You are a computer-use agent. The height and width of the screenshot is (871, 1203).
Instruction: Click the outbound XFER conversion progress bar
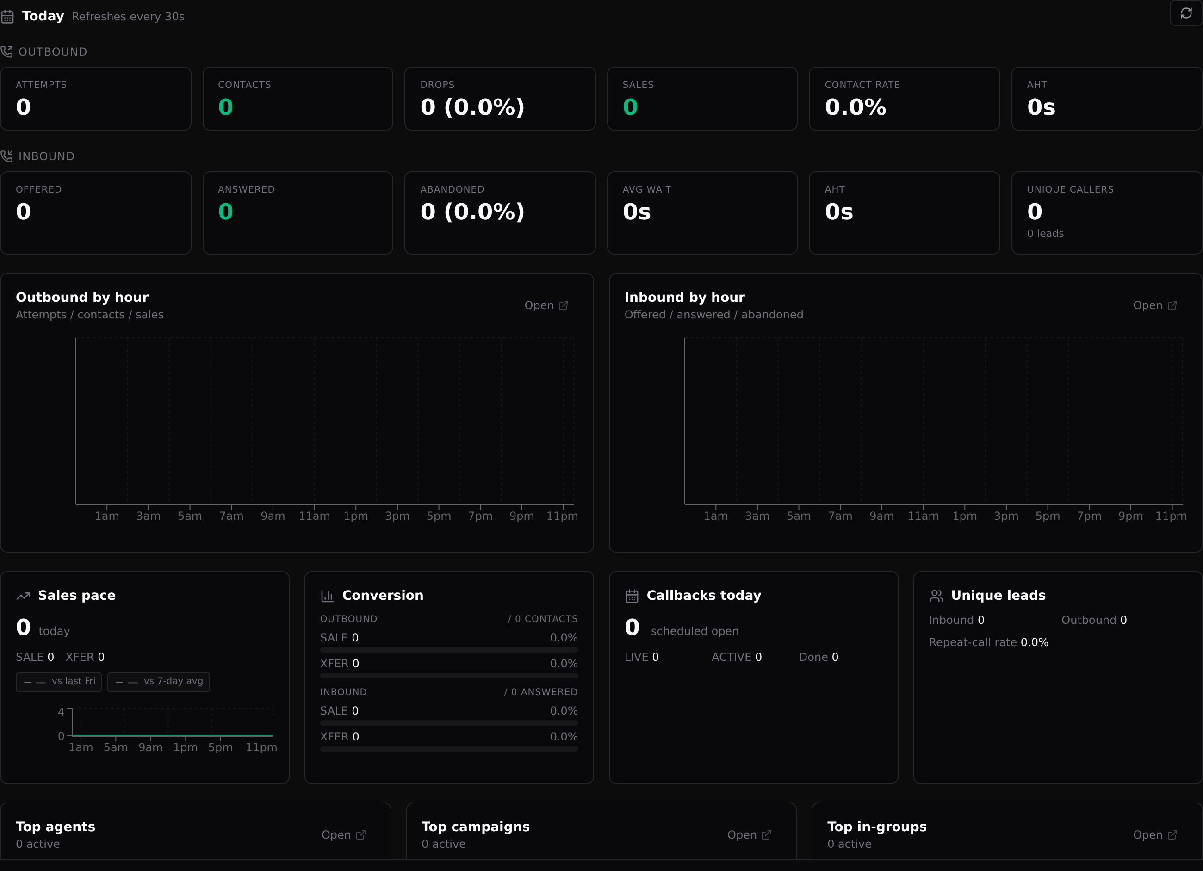coord(449,676)
